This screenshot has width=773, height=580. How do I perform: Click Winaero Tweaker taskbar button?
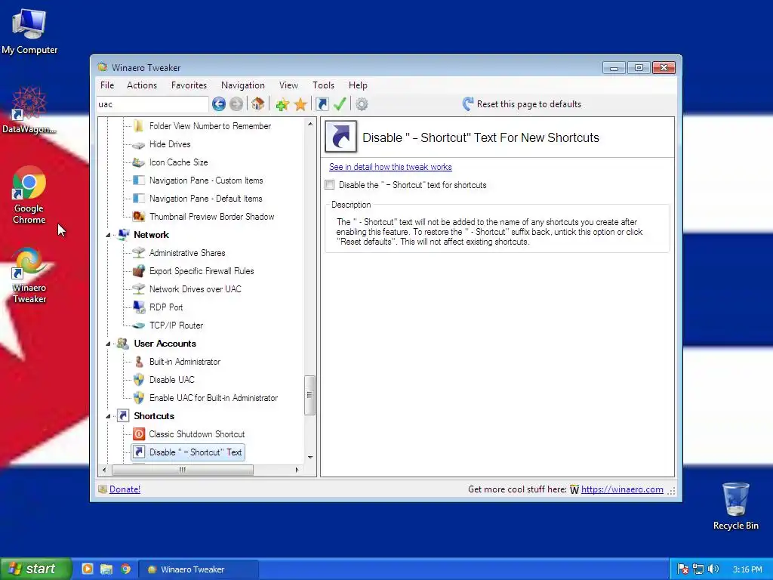point(199,569)
